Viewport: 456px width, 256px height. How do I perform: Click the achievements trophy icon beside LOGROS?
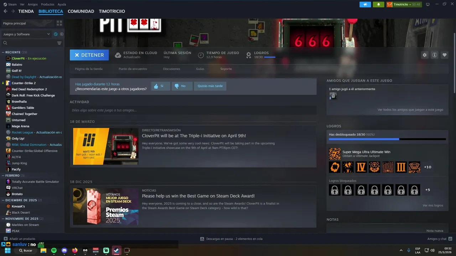click(x=249, y=55)
